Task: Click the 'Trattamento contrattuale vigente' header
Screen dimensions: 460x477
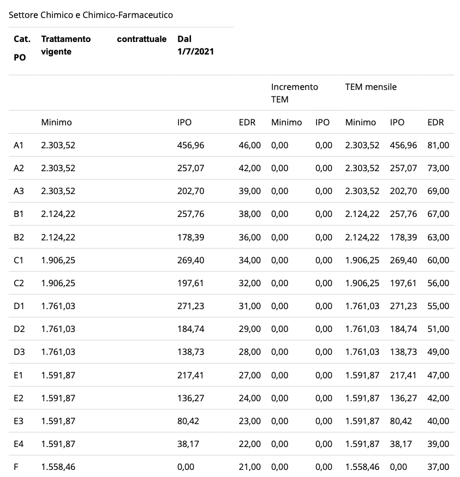Action: [104, 46]
